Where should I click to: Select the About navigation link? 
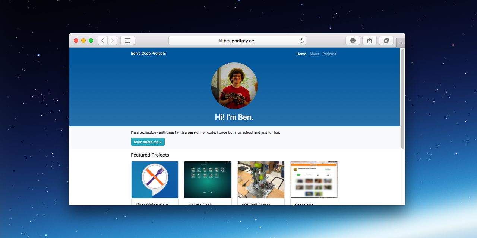(314, 54)
